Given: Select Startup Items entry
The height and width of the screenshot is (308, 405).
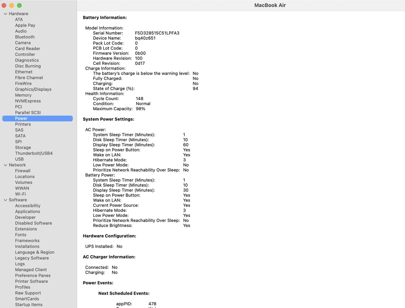Looking at the screenshot, I should pos(29,305).
